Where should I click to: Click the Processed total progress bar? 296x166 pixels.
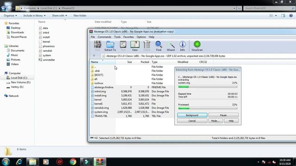coord(208,108)
